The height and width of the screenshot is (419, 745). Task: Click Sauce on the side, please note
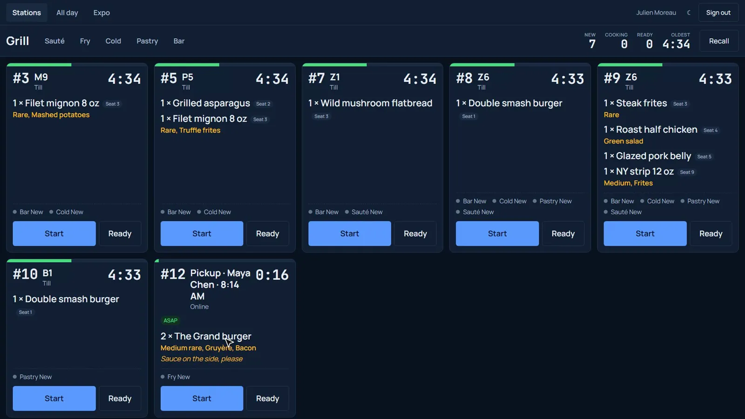point(202,358)
